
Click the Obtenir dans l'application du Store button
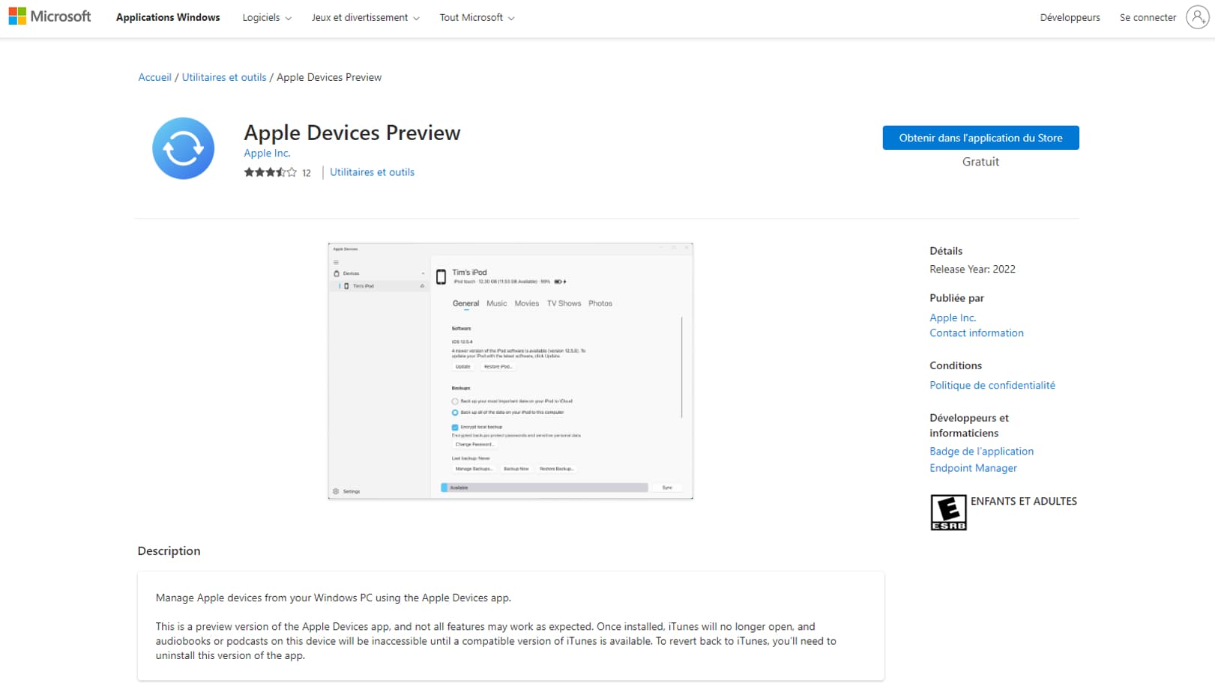coord(980,137)
